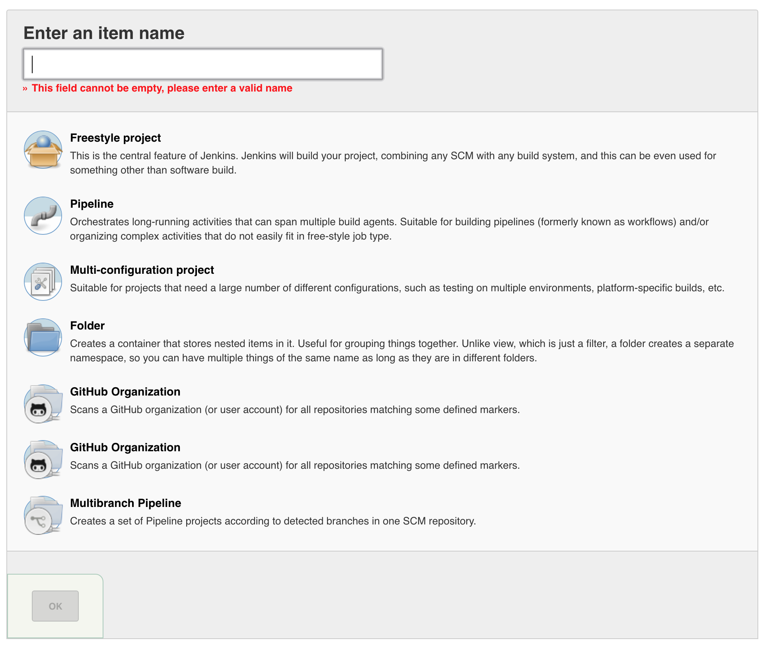Click the 'Enter an item name' heading
Viewport: 771px width, 651px height.
[104, 33]
